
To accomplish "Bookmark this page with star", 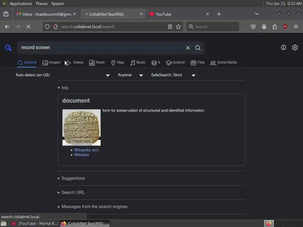I will click(178, 27).
